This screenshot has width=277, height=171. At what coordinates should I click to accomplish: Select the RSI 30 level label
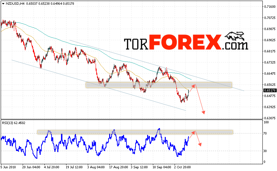click(265, 151)
